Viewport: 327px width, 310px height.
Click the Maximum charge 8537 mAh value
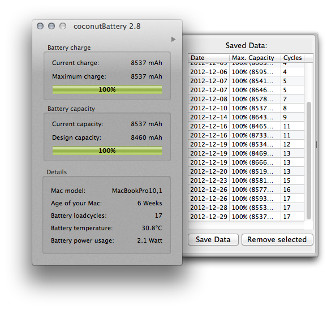(147, 76)
